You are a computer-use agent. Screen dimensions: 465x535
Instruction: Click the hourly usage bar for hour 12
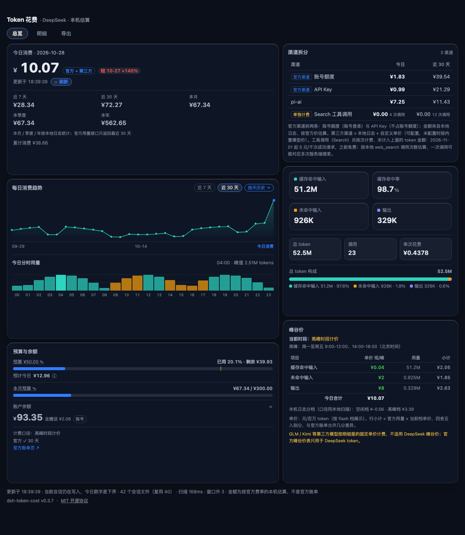point(148,283)
